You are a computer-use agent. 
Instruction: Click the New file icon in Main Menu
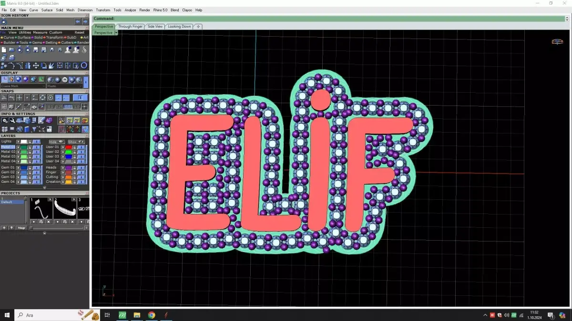coord(4,49)
